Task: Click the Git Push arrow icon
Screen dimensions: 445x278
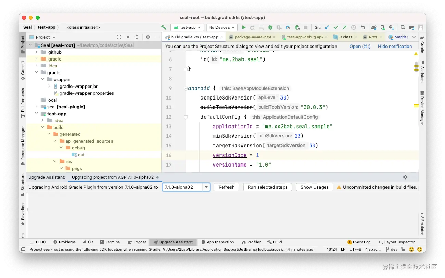Action: [345, 27]
